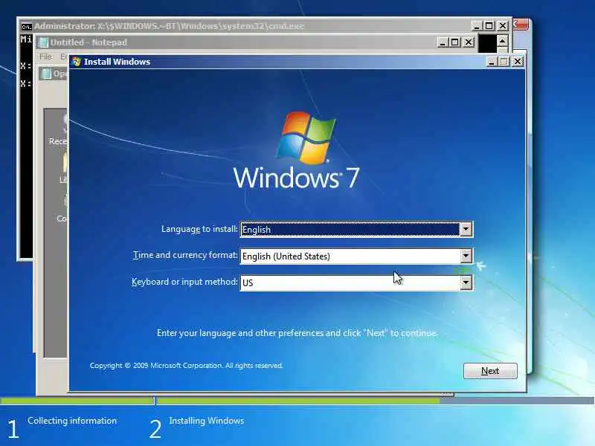Click the cmd window scrollbar up arrow

tap(502, 41)
